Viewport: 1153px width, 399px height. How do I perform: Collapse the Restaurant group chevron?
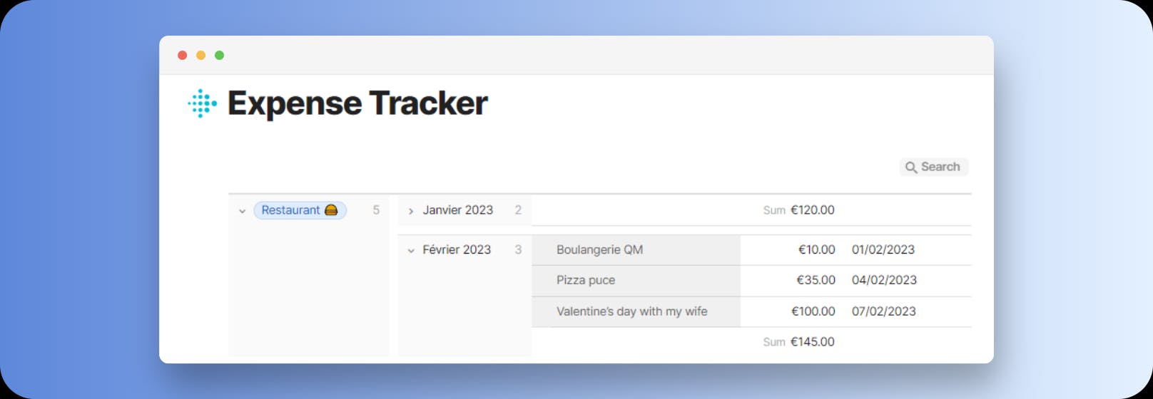tap(243, 211)
